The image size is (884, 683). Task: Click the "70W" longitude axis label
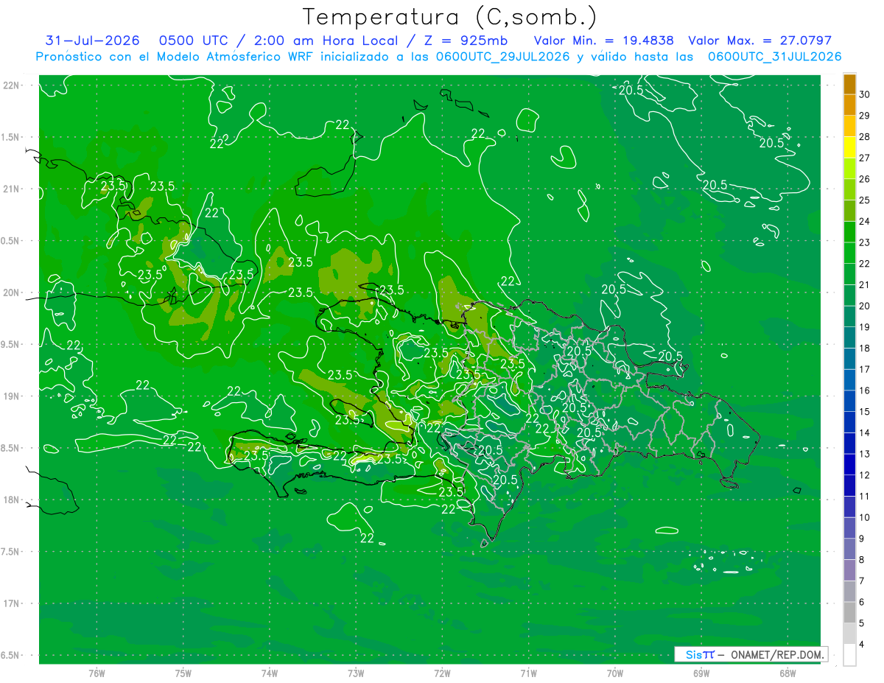click(x=614, y=673)
